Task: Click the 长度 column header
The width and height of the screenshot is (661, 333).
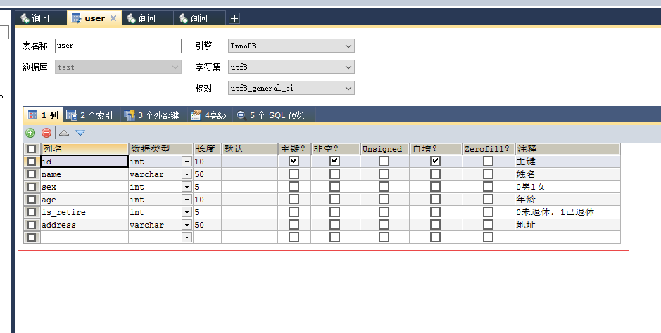Action: [x=207, y=149]
